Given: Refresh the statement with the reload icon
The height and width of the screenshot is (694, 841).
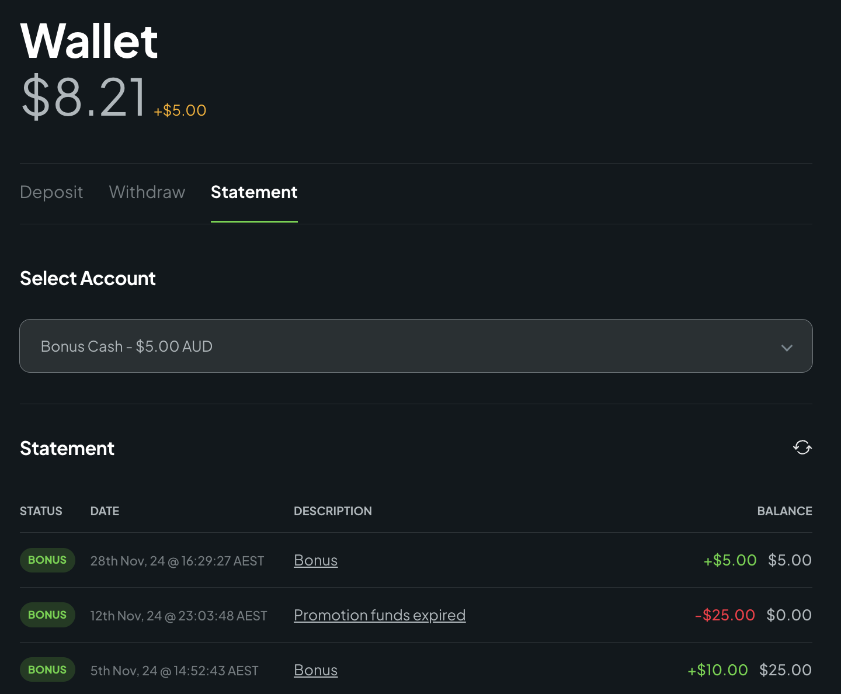Looking at the screenshot, I should 802,447.
